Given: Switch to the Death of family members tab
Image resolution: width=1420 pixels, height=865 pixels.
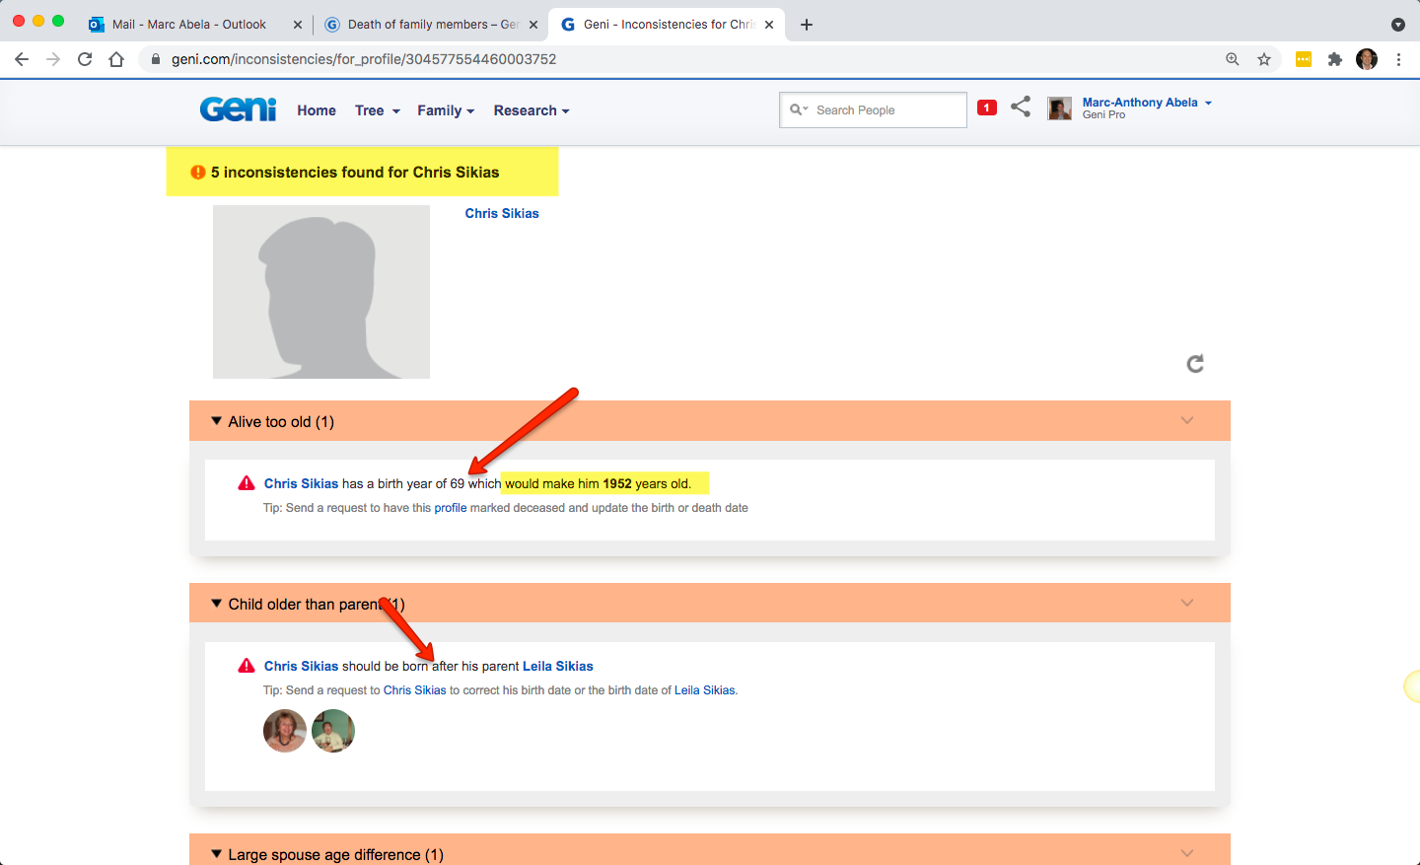Looking at the screenshot, I should tap(431, 24).
